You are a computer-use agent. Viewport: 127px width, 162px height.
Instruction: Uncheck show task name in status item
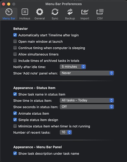[x=15, y=94]
